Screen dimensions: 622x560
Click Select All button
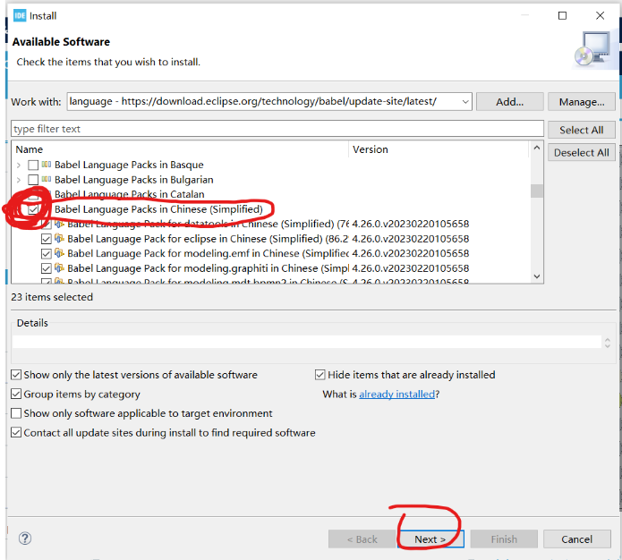(x=582, y=130)
